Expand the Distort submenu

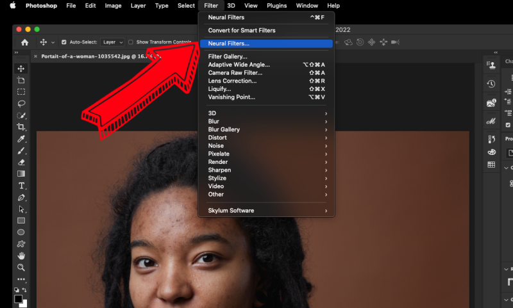pos(267,138)
